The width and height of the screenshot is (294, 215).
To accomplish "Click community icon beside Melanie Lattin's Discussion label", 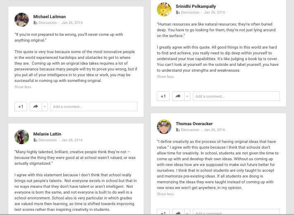I will pos(35,140).
